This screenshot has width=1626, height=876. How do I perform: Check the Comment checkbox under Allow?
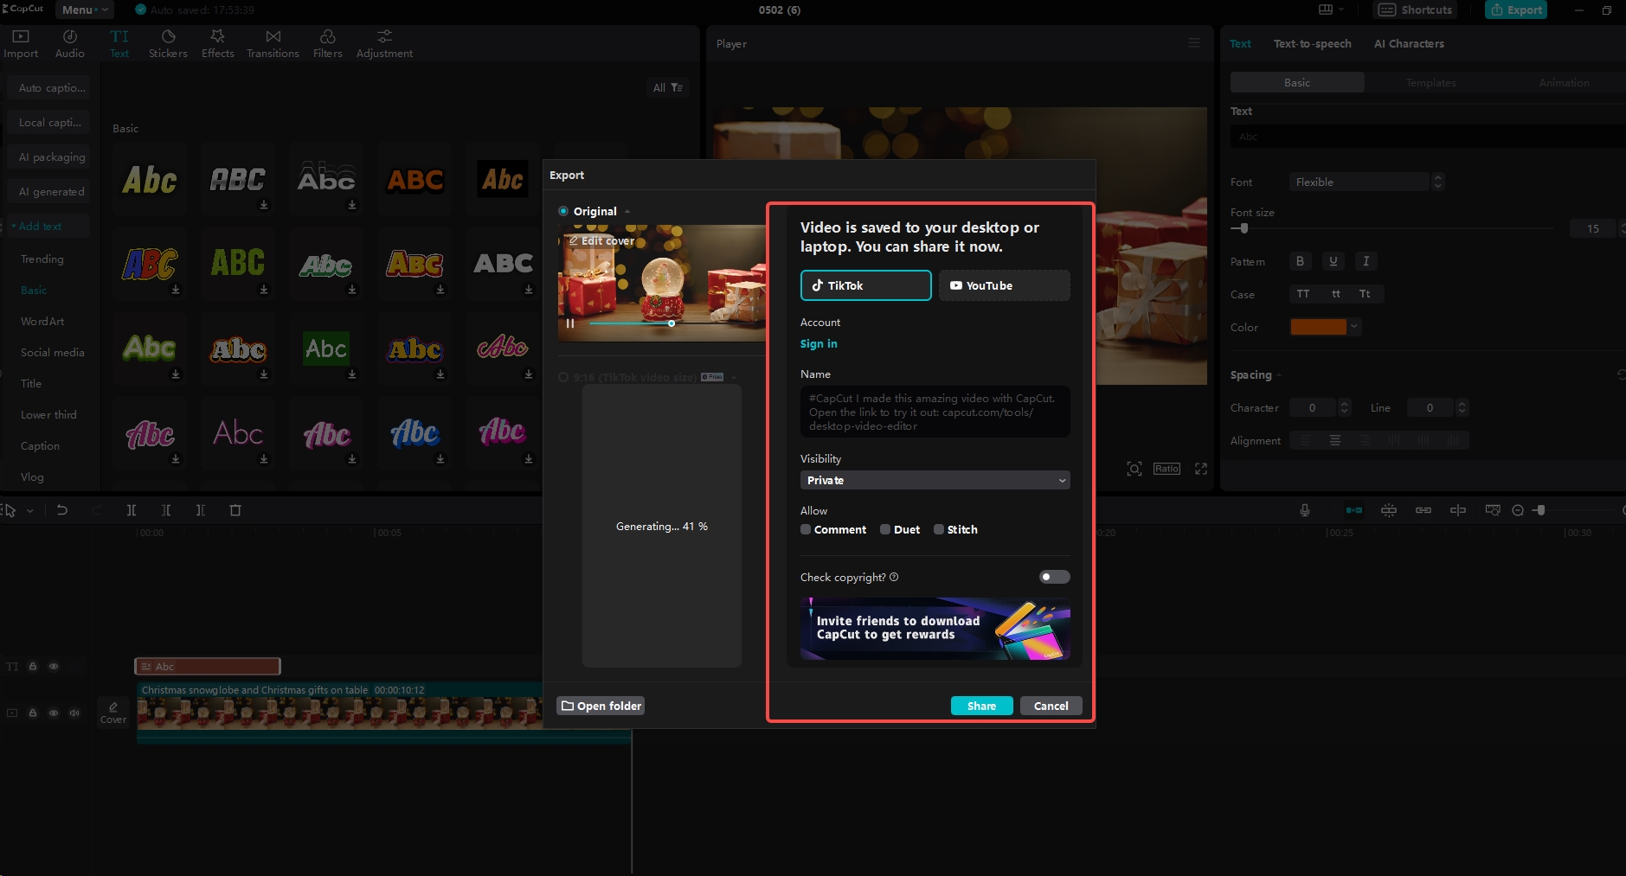click(806, 528)
